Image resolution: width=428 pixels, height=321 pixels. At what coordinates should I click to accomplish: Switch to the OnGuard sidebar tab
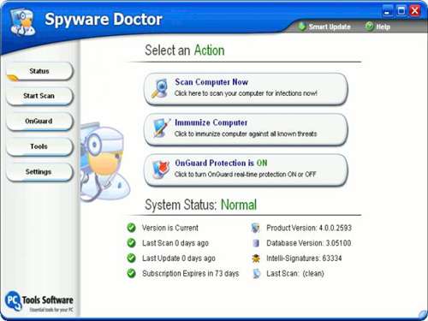39,122
